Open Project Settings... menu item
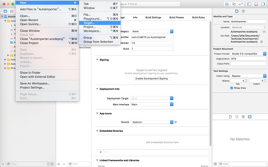Image resolution: width=268 pixels, height=167 pixels. [x=47, y=88]
